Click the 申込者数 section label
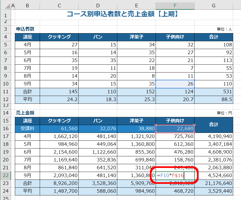The height and width of the screenshot is (200, 241). coord(25,29)
